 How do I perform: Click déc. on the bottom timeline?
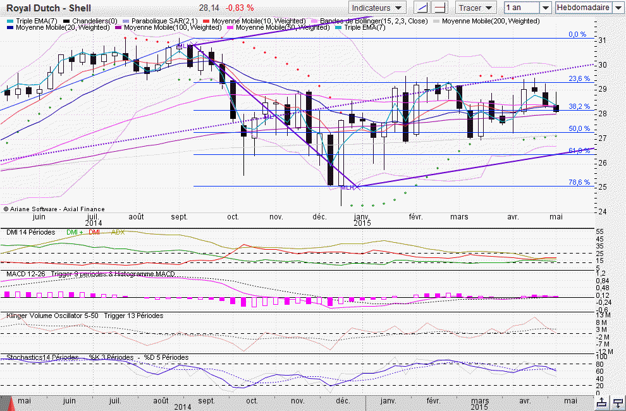[343, 401]
